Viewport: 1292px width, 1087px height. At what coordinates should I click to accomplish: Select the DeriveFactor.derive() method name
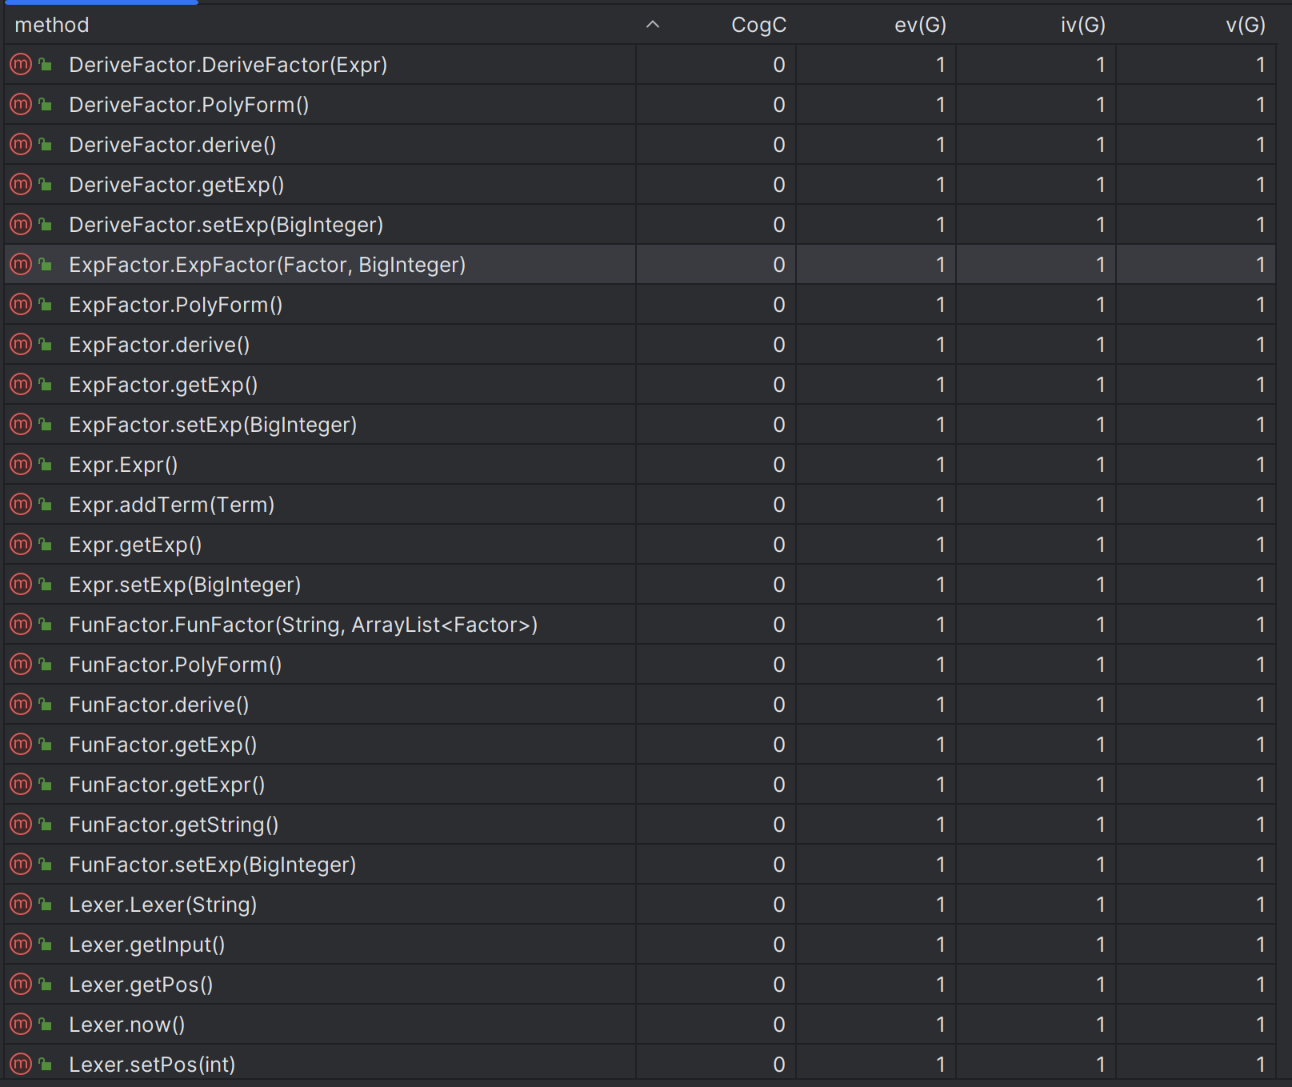tap(173, 145)
